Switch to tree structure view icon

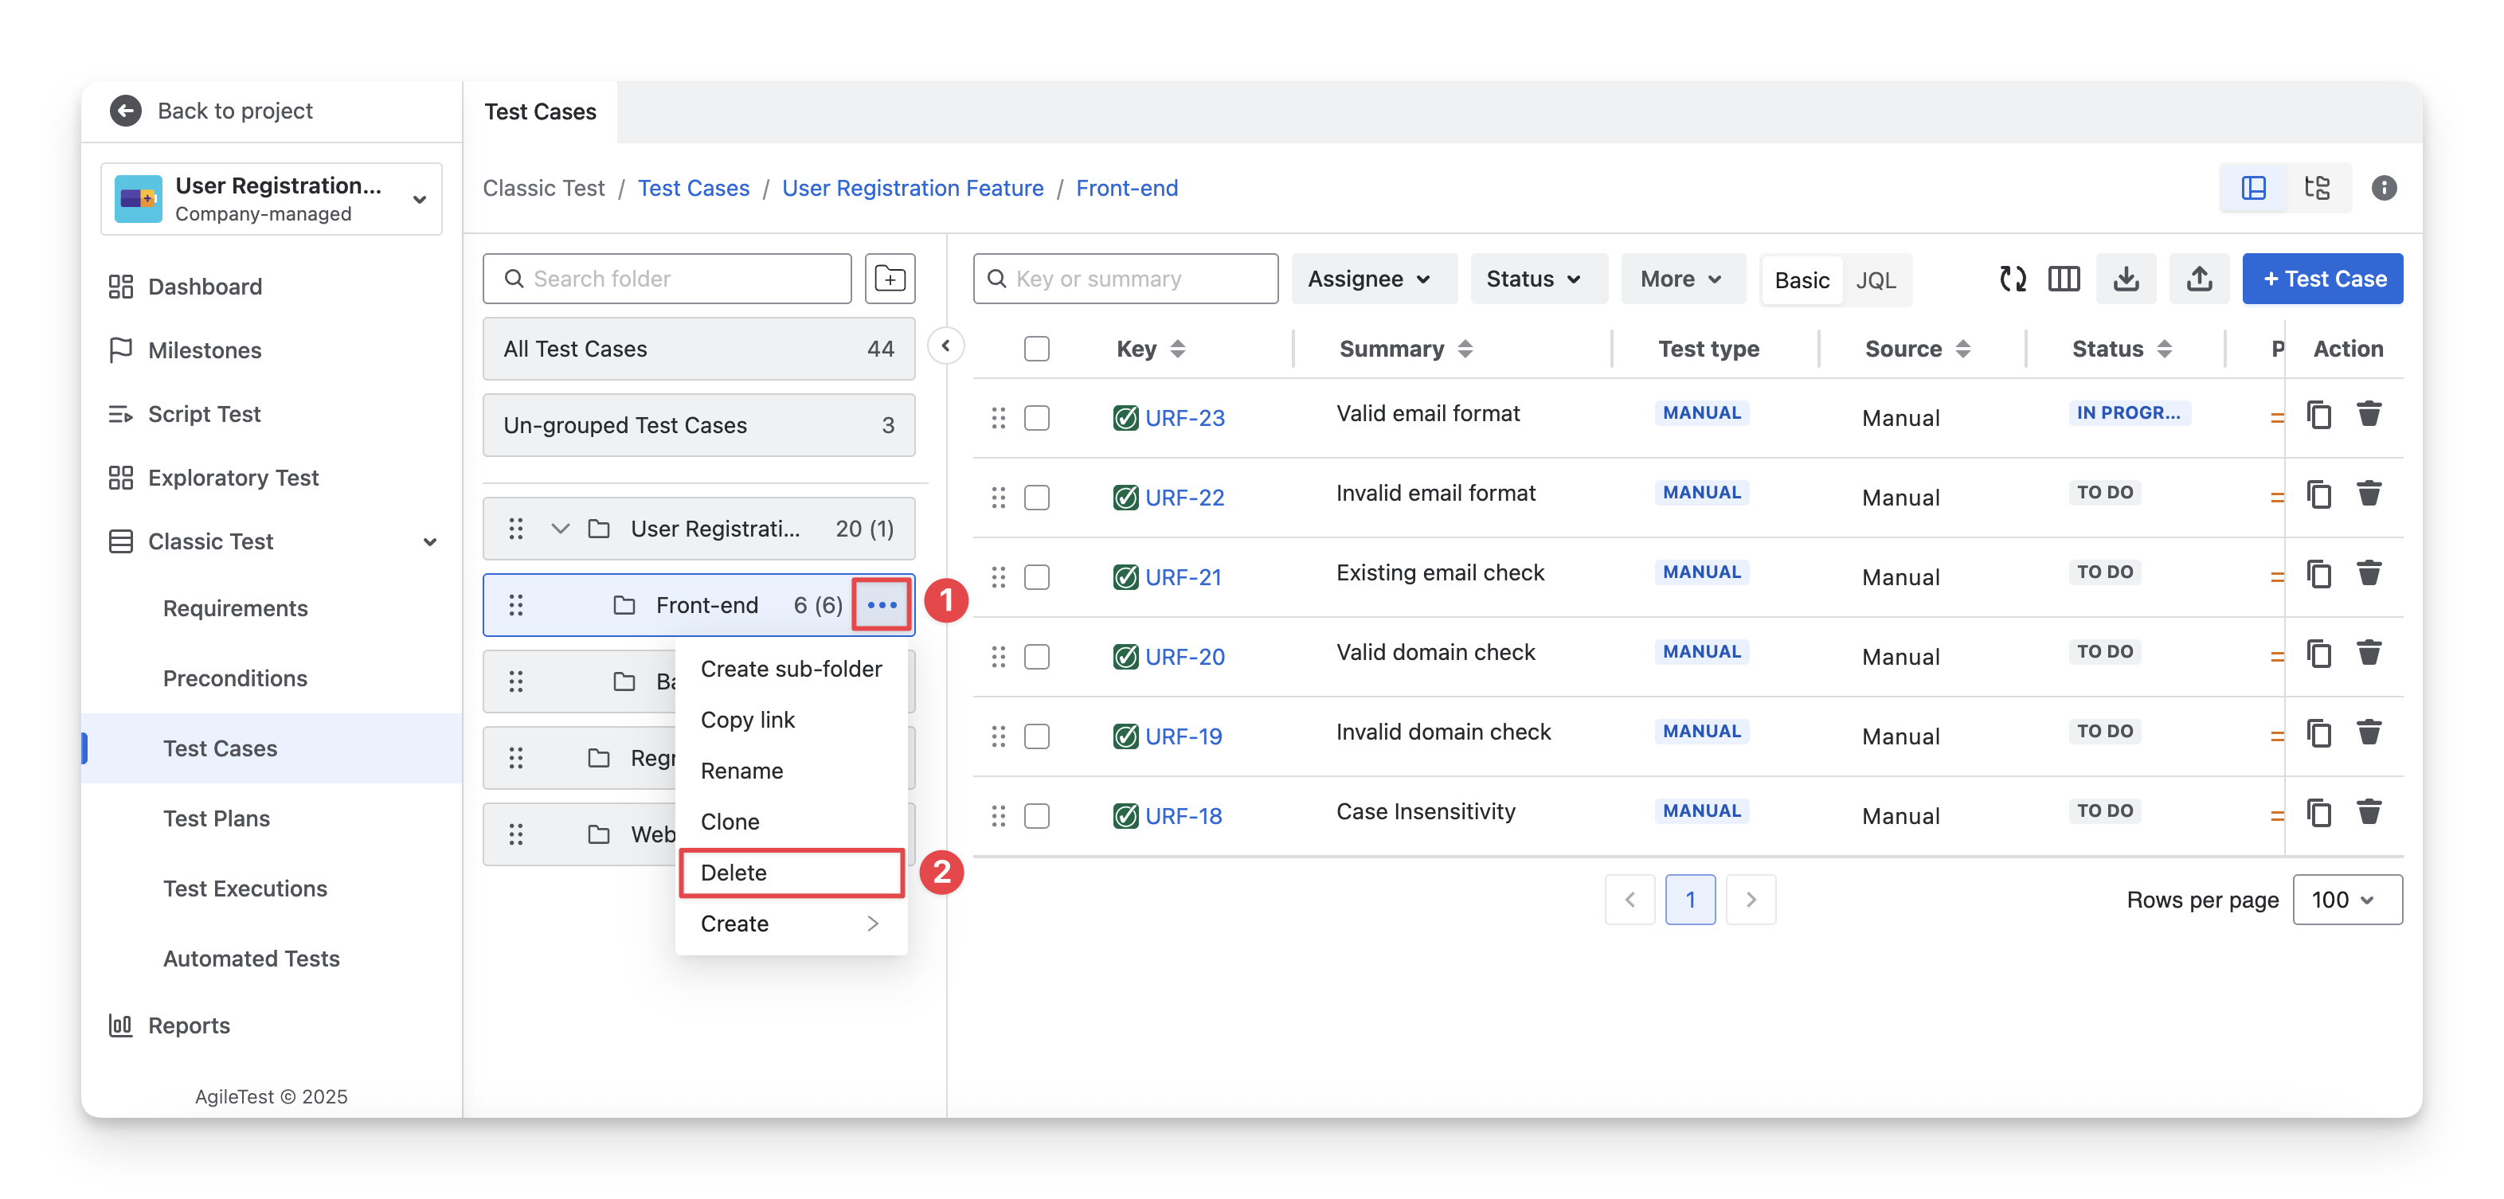2318,188
